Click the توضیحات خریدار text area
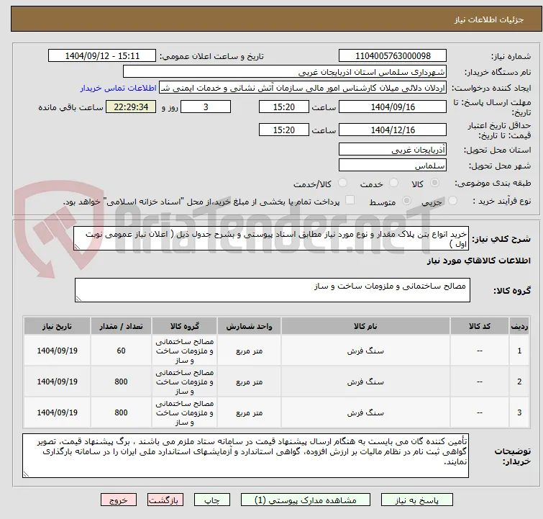The height and width of the screenshot is (519, 543). point(245,456)
